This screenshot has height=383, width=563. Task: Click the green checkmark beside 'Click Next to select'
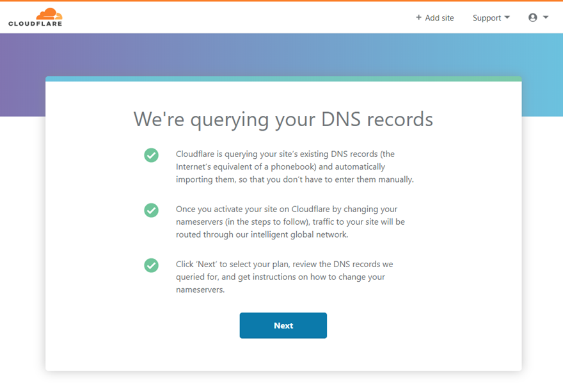151,265
